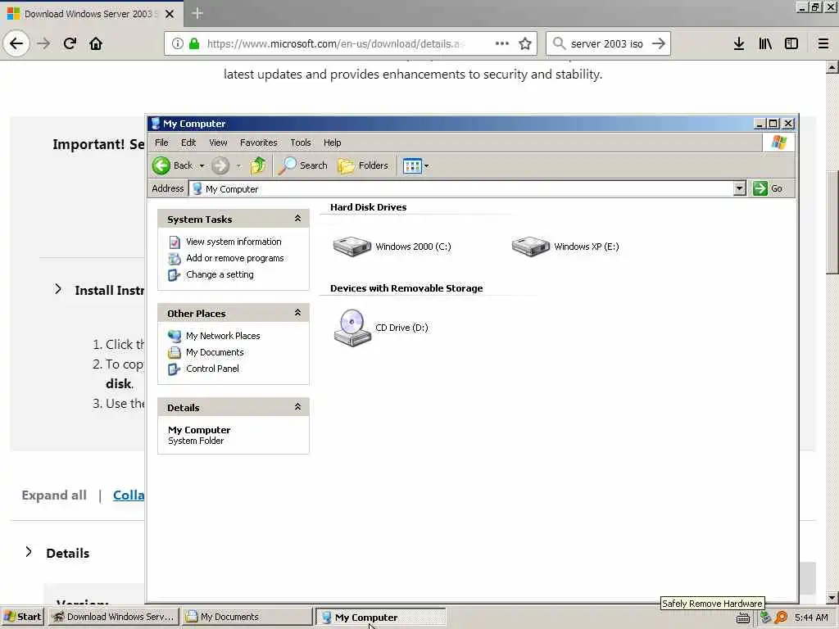Viewport: 839px width, 629px height.
Task: Click the Go button
Action: 768,188
